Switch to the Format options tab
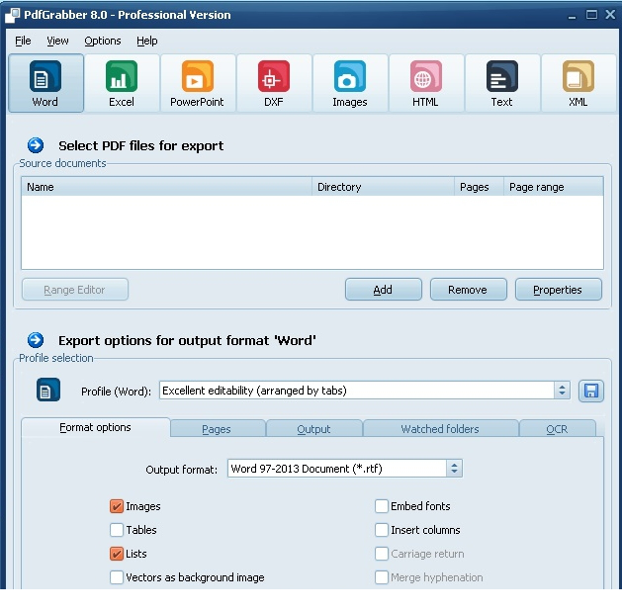622x612 pixels. pos(95,427)
